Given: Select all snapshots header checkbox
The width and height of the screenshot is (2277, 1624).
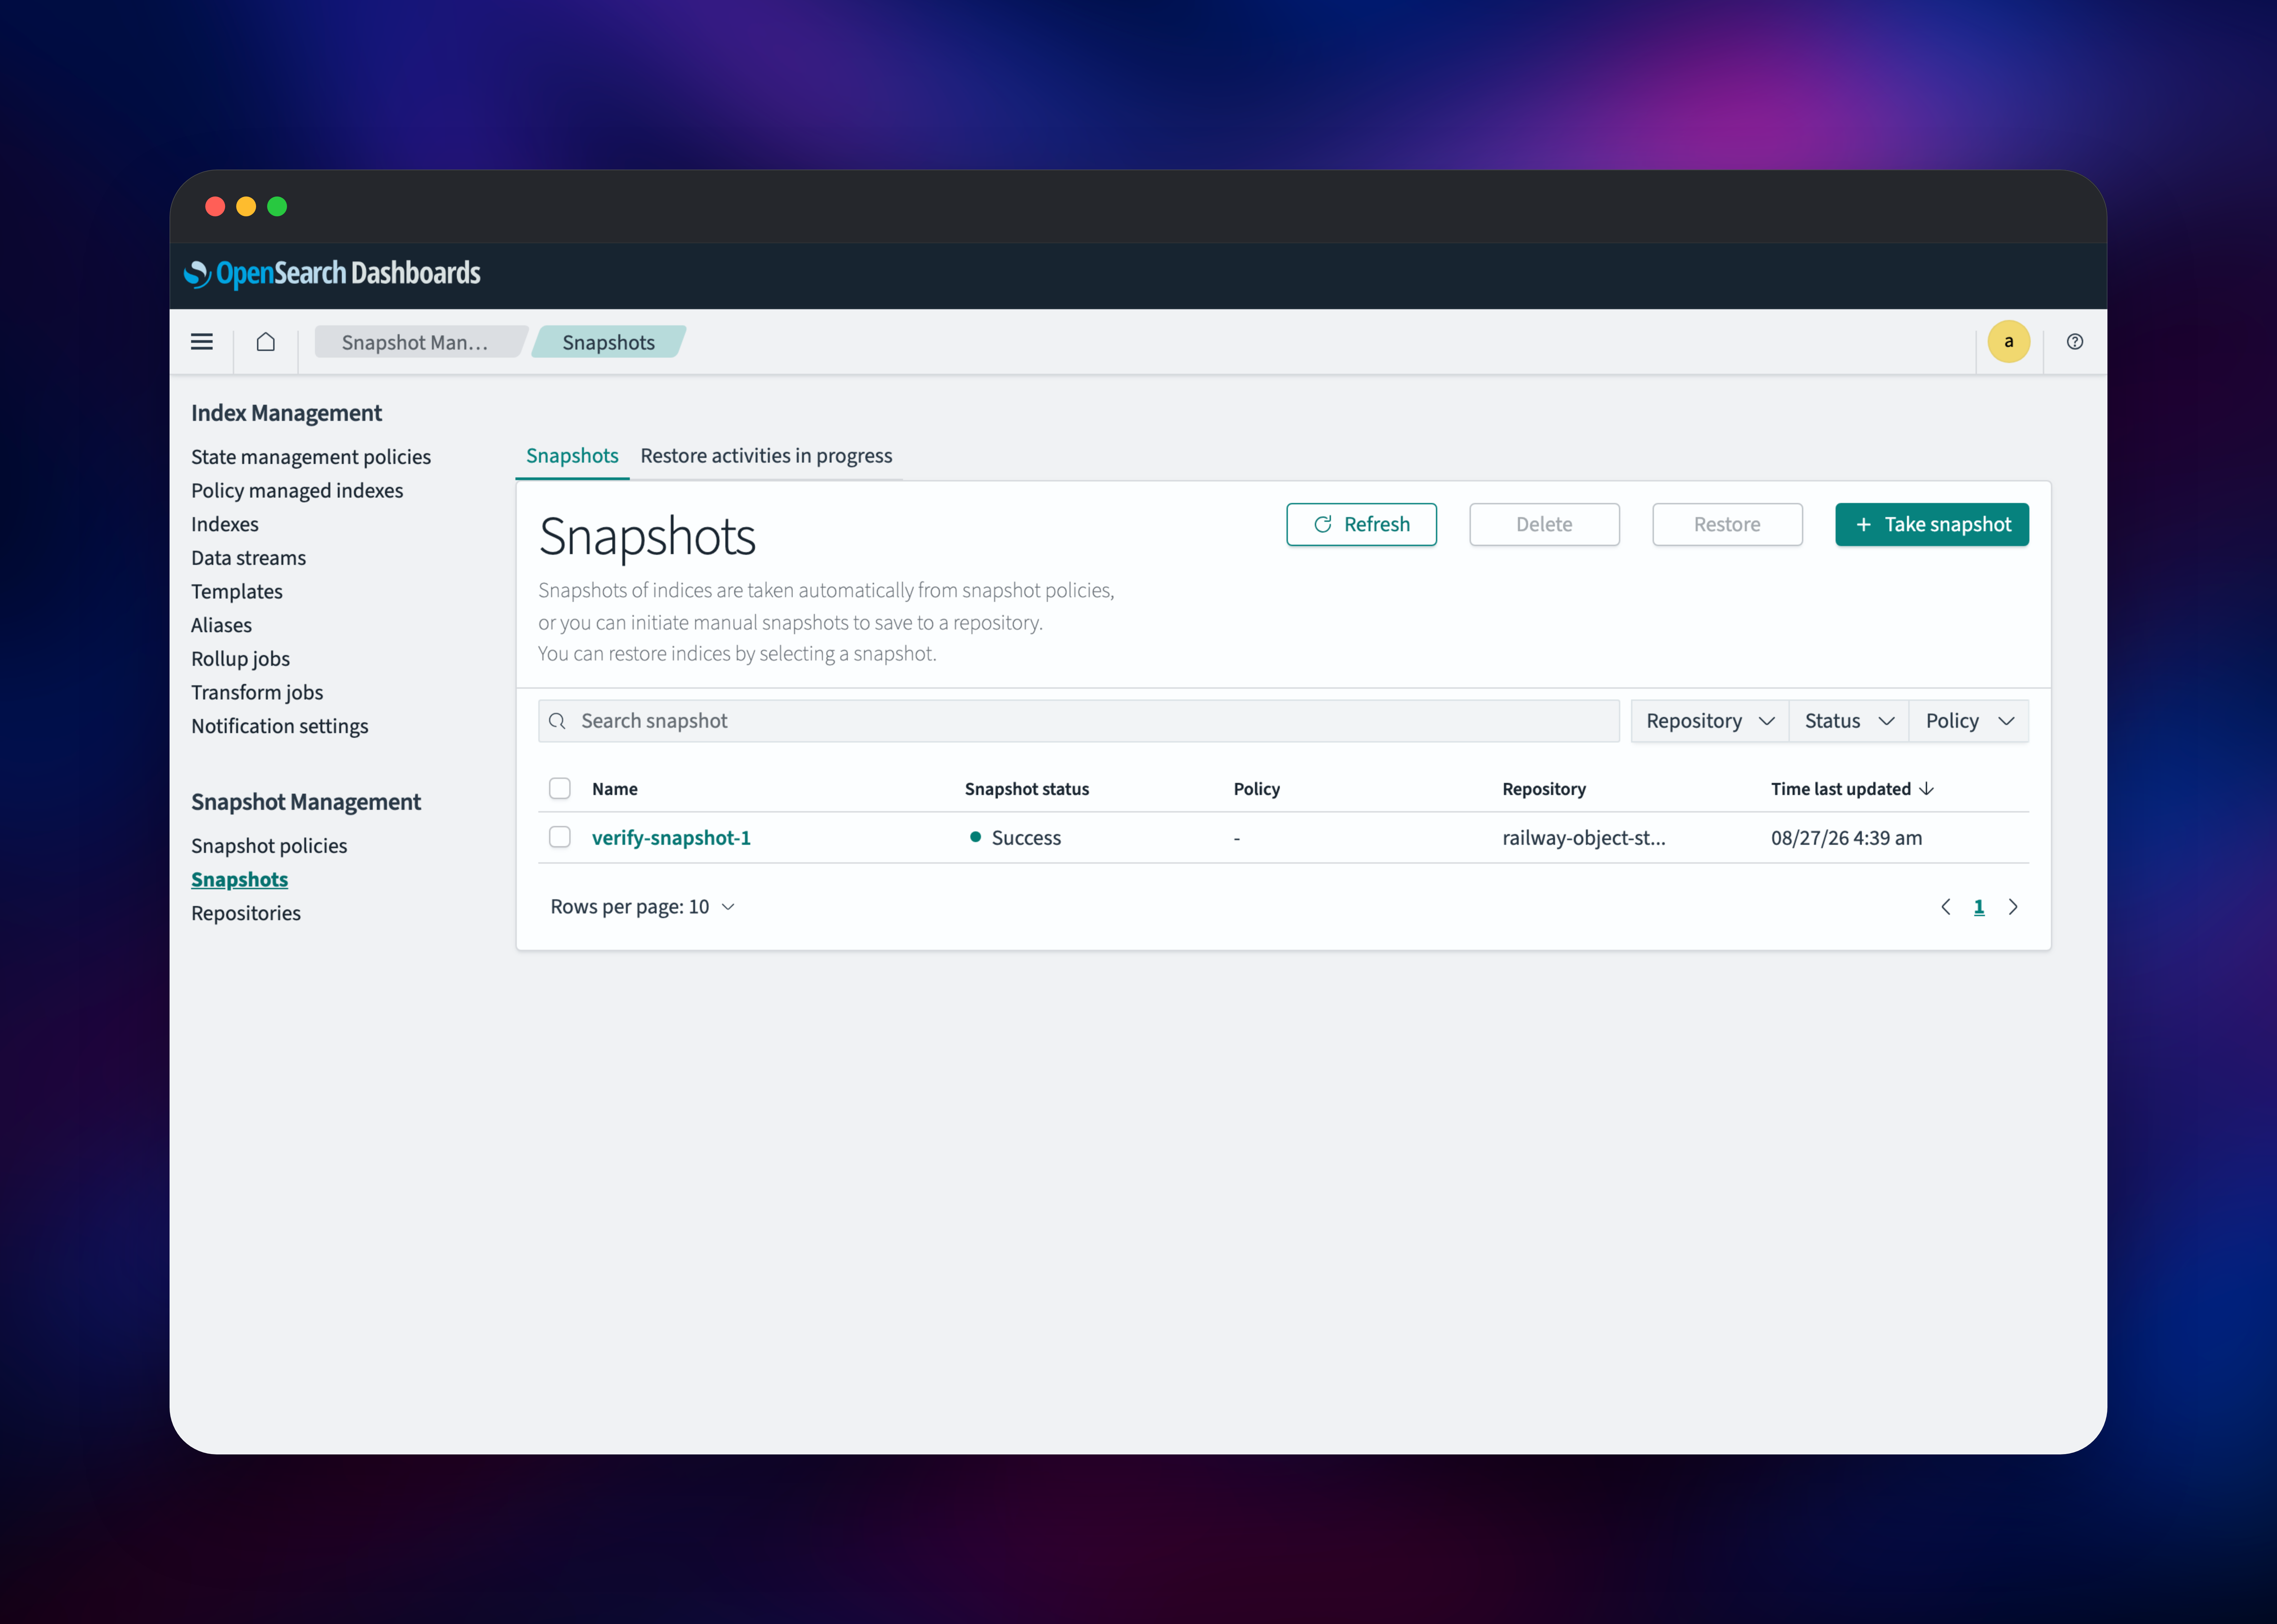Looking at the screenshot, I should (x=560, y=789).
